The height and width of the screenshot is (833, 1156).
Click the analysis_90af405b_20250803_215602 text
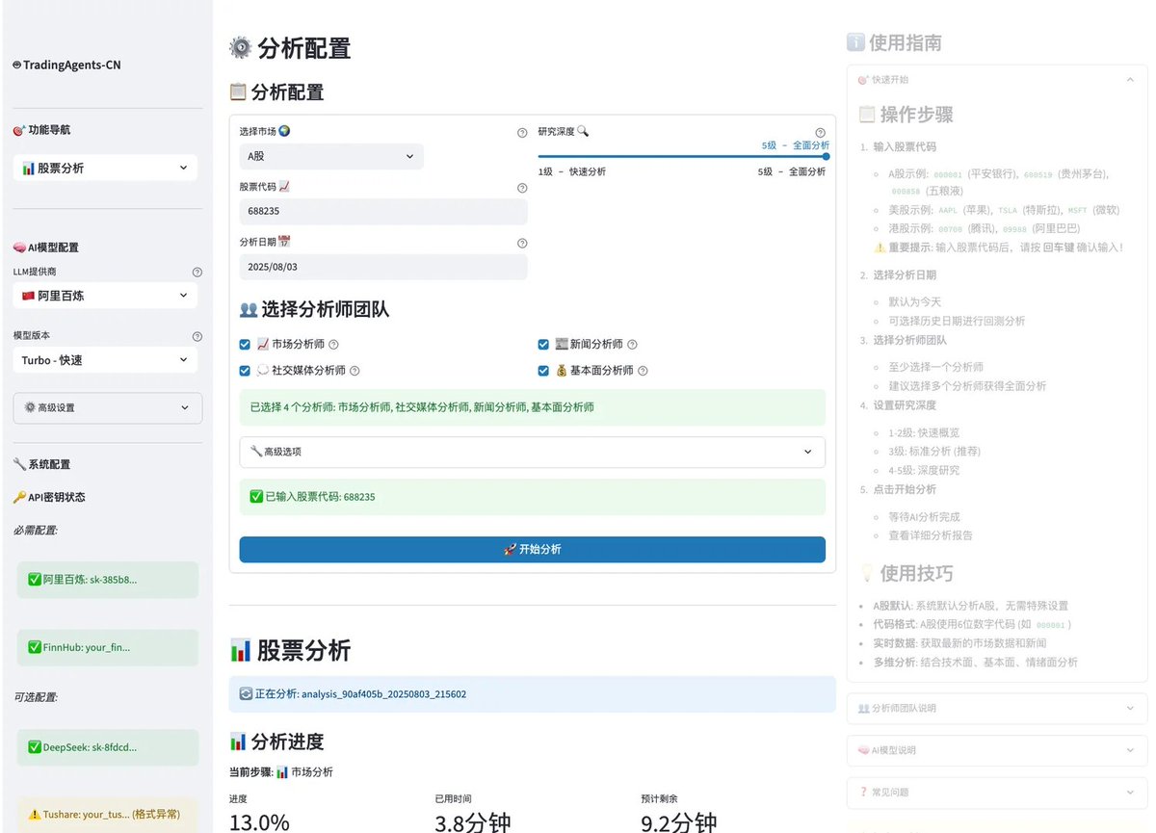tap(384, 693)
